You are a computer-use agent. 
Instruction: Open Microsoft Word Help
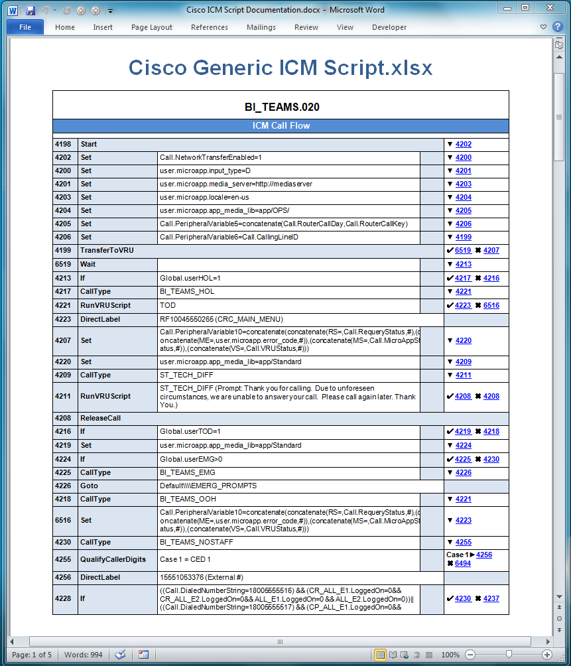(558, 27)
